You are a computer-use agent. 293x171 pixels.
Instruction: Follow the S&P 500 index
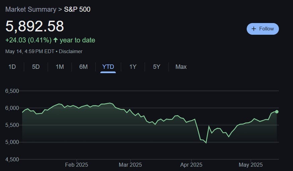(262, 29)
